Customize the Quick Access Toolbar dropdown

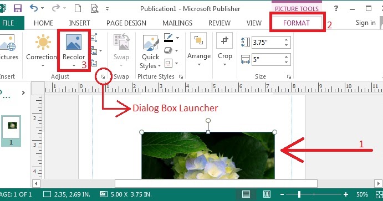click(x=107, y=8)
